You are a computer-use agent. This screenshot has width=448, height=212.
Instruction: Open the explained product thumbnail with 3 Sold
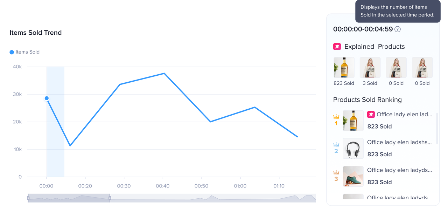click(370, 68)
